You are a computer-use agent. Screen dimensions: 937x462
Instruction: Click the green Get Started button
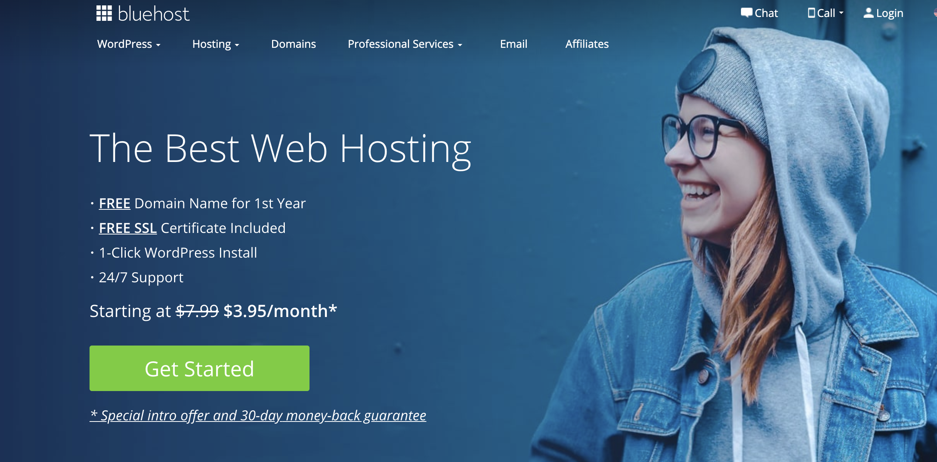tap(199, 368)
